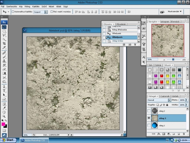Open document status bar info arrow
This screenshot has width=190, height=143.
pos(69,135)
